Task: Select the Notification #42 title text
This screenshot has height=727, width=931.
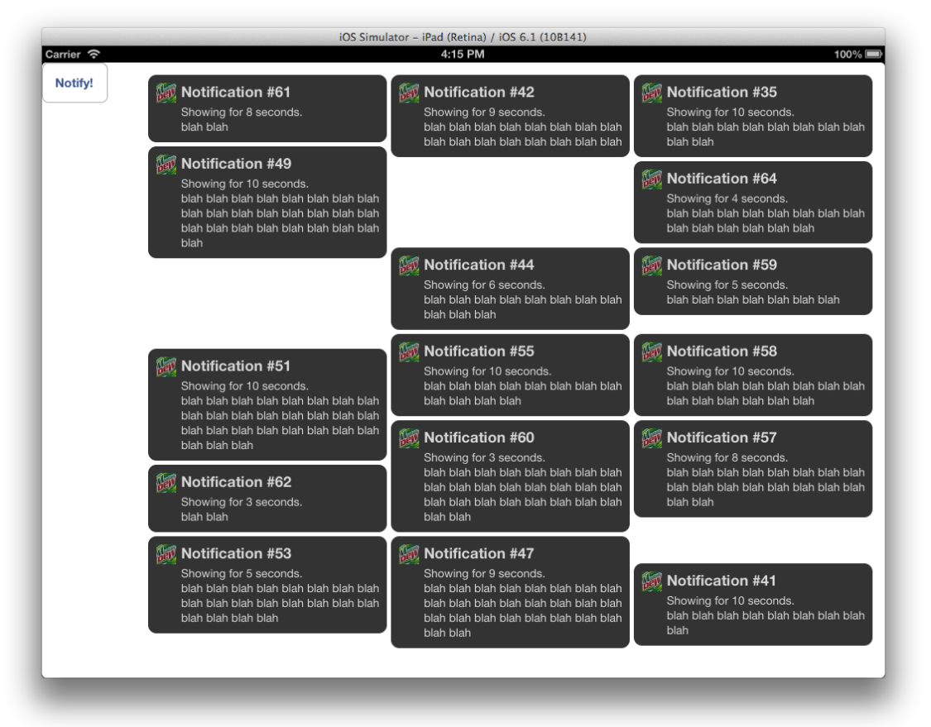Action: point(478,92)
